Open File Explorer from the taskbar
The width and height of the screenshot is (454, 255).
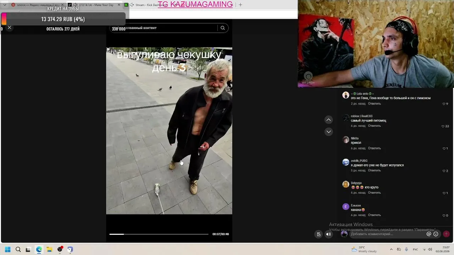[49, 249]
